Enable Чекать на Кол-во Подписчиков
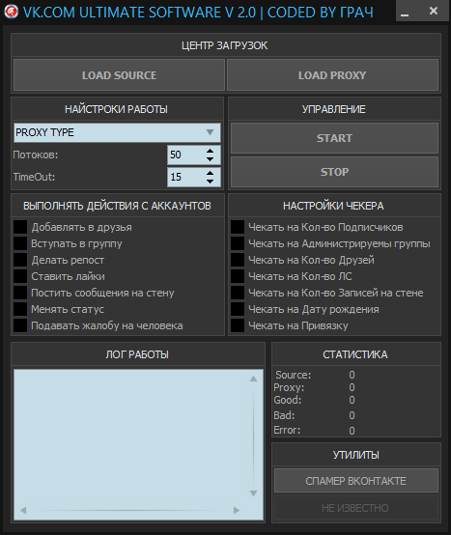The image size is (451, 535). (x=238, y=227)
